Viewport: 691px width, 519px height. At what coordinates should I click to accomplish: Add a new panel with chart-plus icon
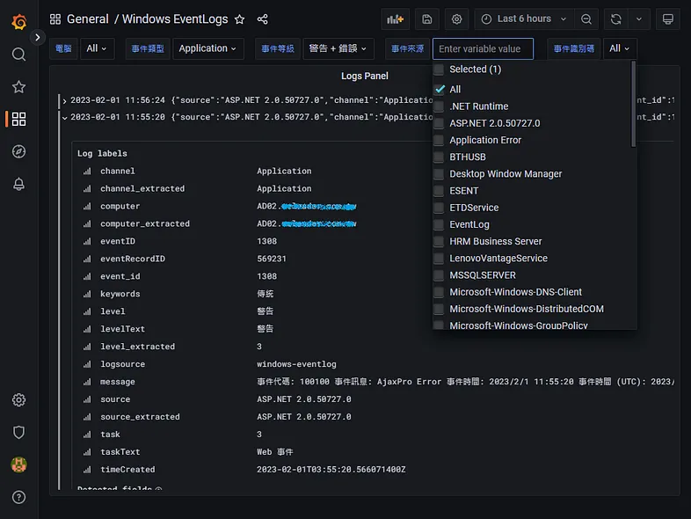pos(395,19)
